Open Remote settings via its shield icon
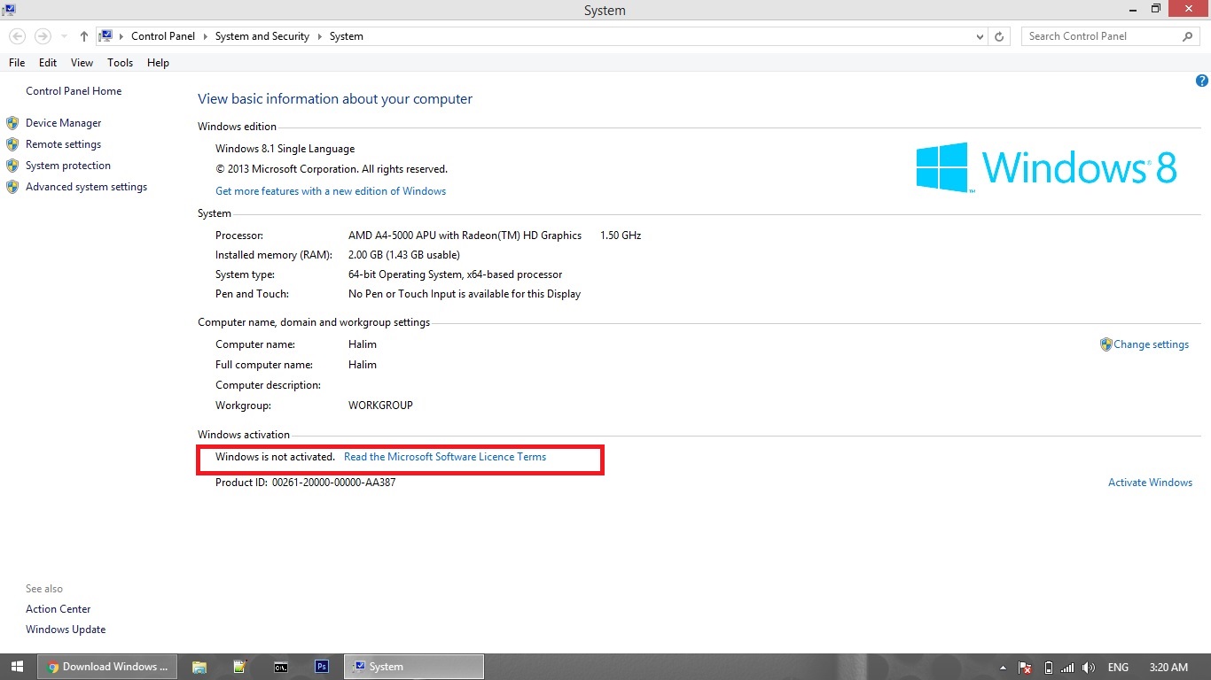 tap(12, 143)
